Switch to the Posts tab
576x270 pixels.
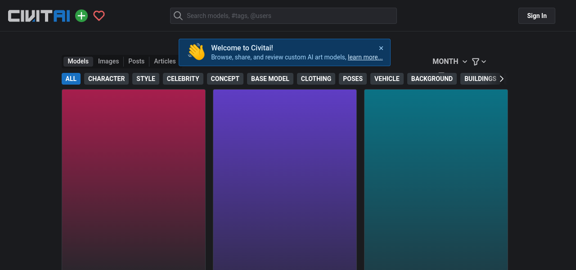(x=136, y=61)
